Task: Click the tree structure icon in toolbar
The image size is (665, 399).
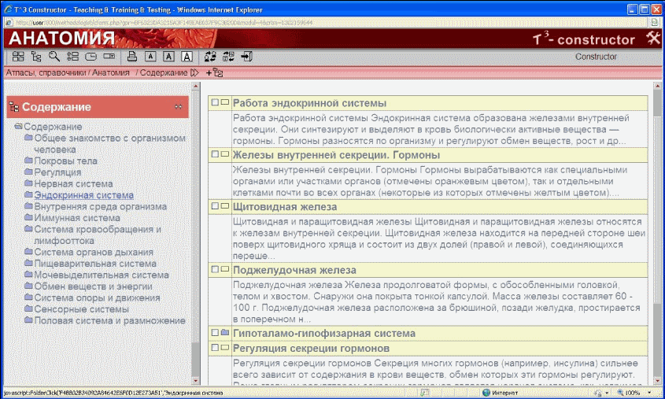Action: (36, 57)
